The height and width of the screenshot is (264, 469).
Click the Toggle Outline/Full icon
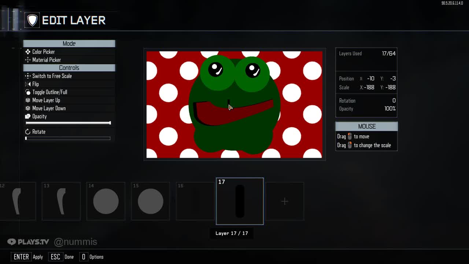coord(28,92)
